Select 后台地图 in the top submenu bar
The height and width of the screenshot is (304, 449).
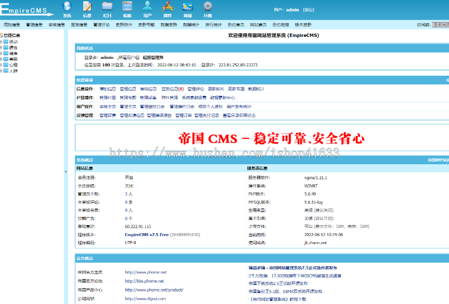point(280,24)
